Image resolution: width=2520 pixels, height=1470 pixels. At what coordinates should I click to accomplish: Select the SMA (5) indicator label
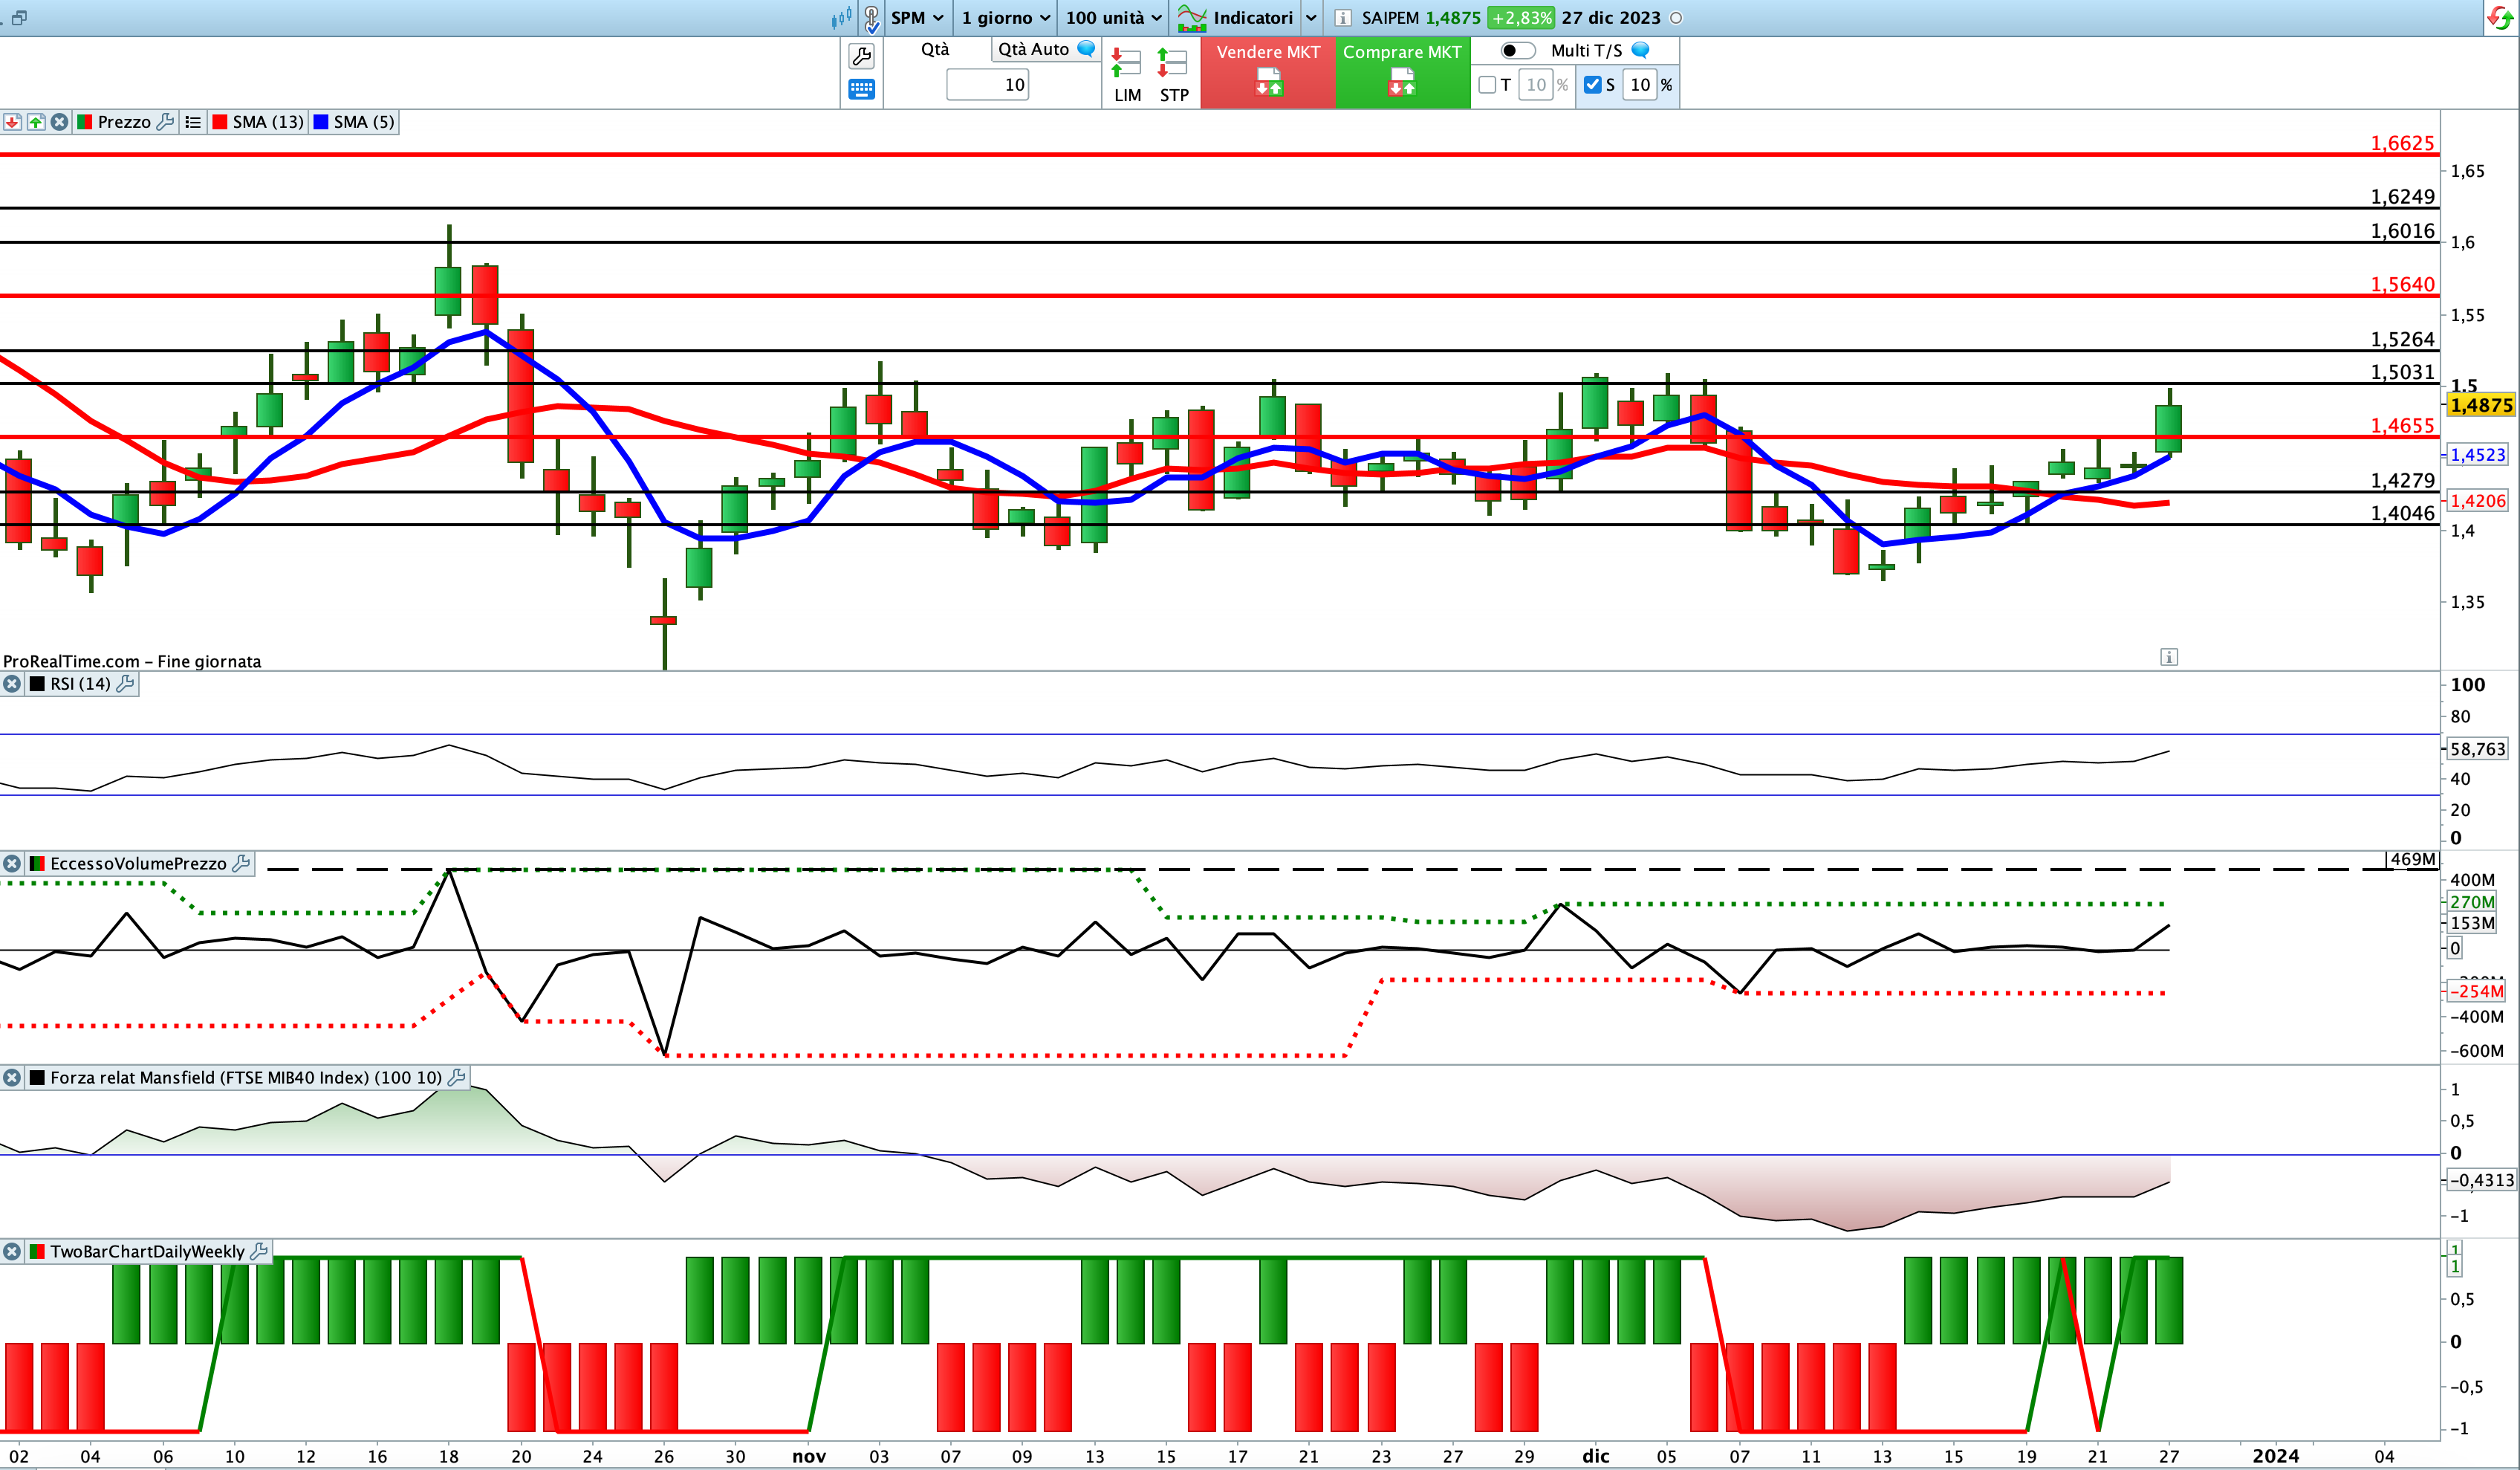pos(364,122)
